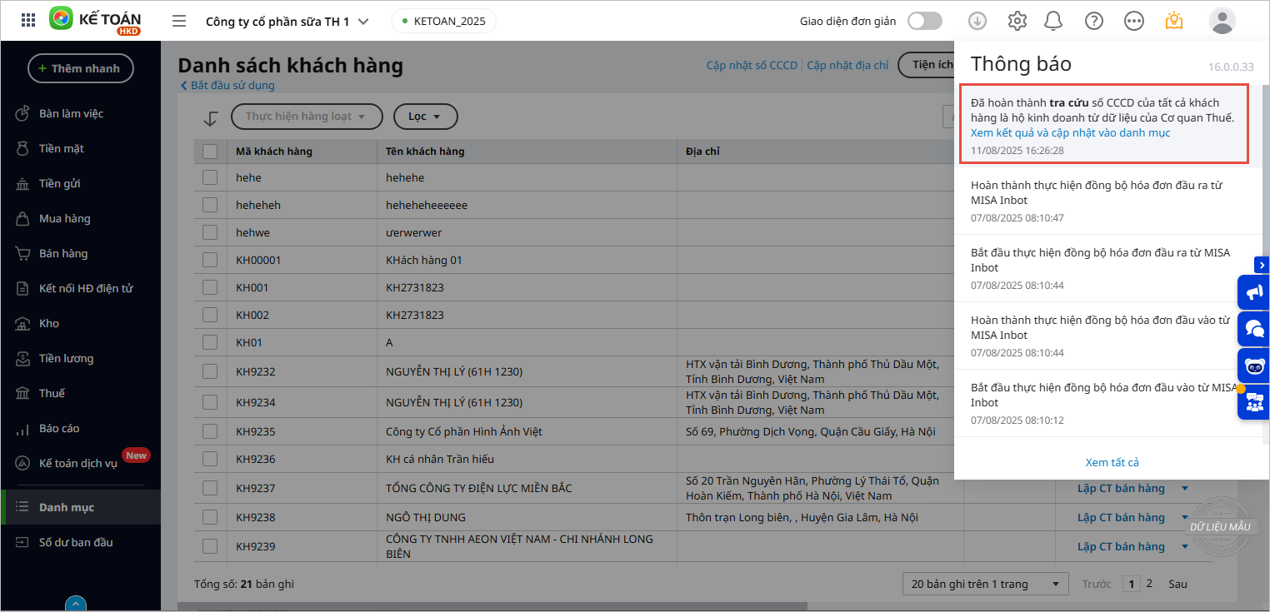The height and width of the screenshot is (612, 1270).
Task: Expand arrow beside Lập CT bán hàng for KH9239
Action: tap(1185, 547)
